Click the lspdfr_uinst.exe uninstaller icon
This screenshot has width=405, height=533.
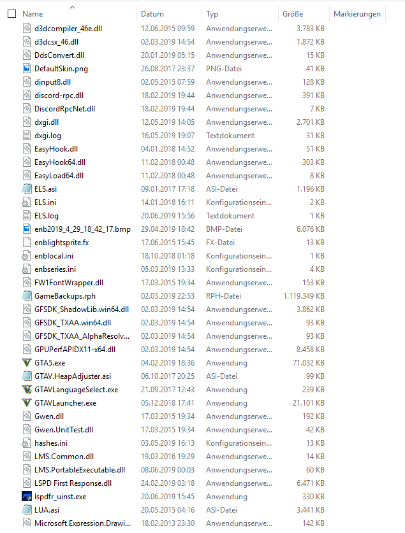click(27, 496)
